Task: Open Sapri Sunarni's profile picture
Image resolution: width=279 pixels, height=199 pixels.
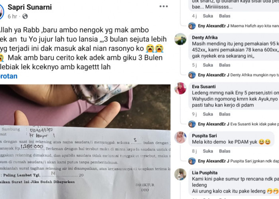Action: pos(2,12)
